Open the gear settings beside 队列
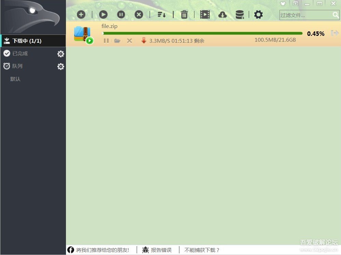The image size is (341, 255). pyautogui.click(x=60, y=67)
